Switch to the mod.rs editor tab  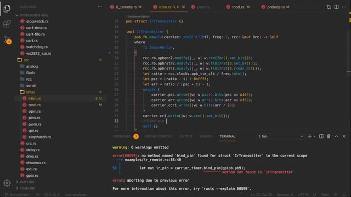[238, 7]
